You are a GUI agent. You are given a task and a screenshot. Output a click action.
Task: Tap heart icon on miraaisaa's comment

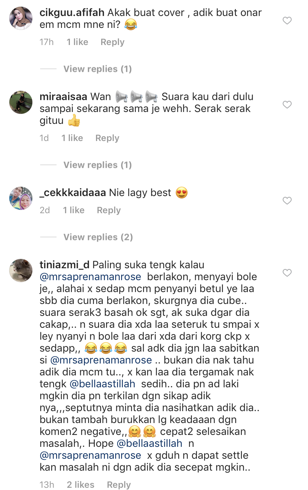point(287,105)
